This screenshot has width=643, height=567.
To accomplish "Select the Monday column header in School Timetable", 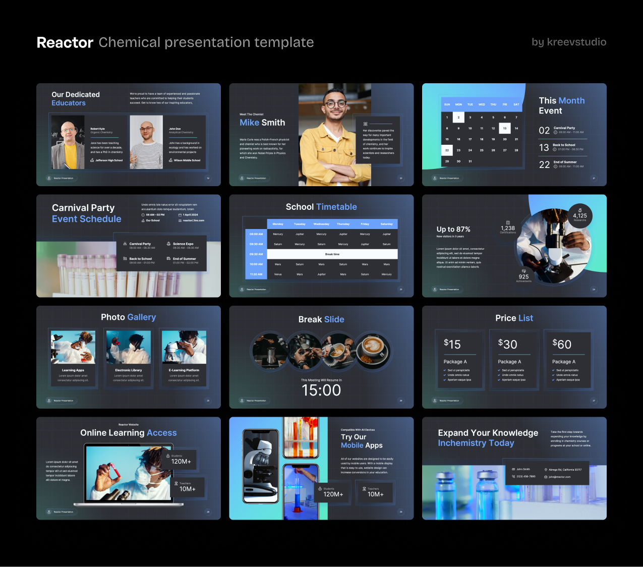I will [x=277, y=223].
